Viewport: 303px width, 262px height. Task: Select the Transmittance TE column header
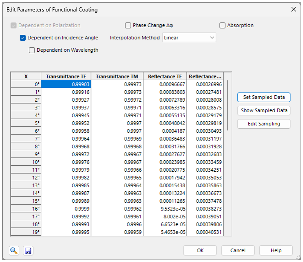pyautogui.click(x=66, y=76)
